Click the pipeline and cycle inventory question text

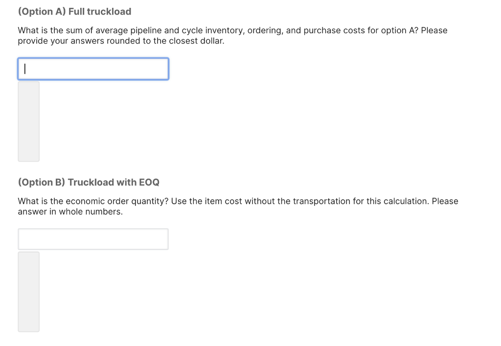232,35
